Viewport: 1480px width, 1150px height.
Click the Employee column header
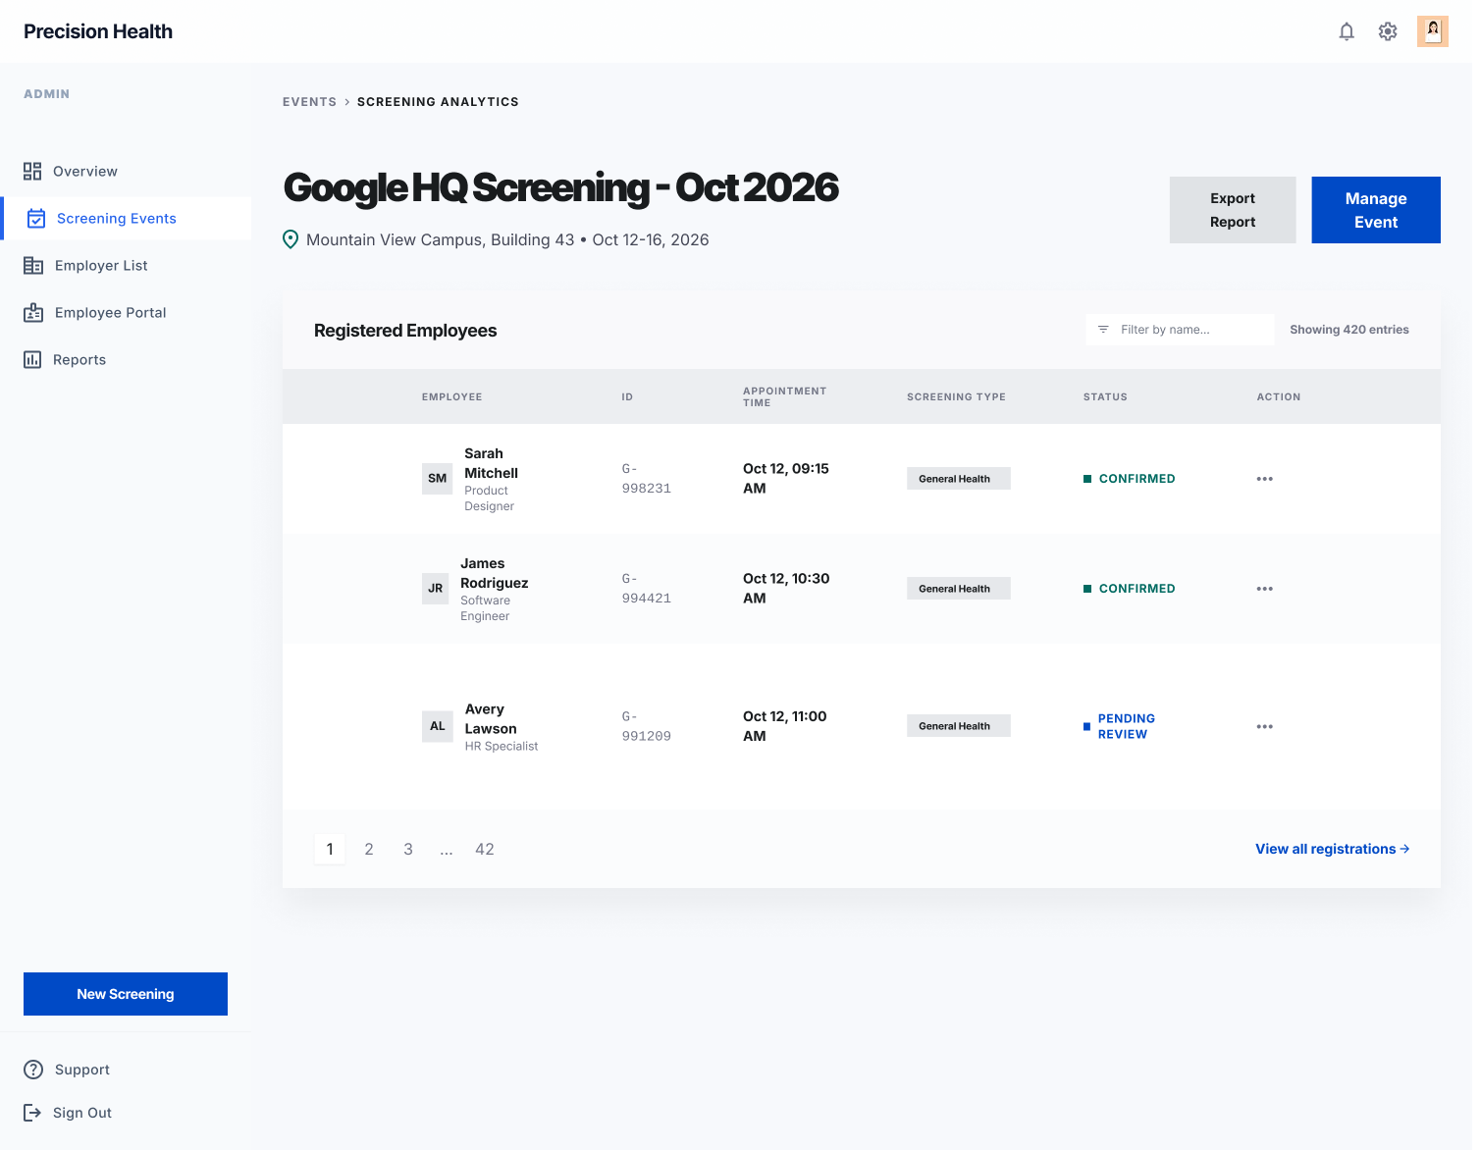tap(451, 397)
